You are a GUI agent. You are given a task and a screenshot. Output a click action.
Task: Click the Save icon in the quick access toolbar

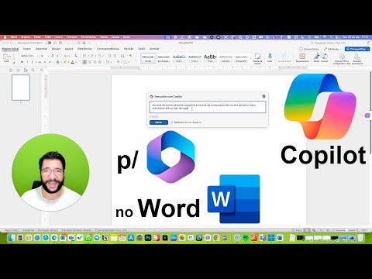tap(60, 43)
